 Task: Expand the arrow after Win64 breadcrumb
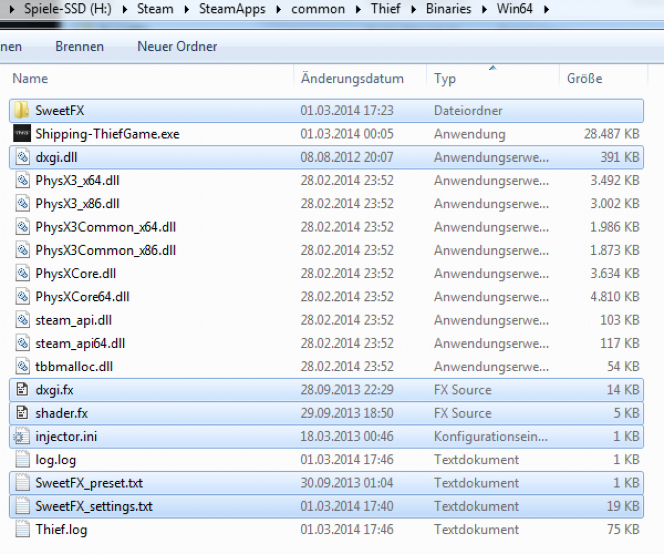click(x=547, y=9)
